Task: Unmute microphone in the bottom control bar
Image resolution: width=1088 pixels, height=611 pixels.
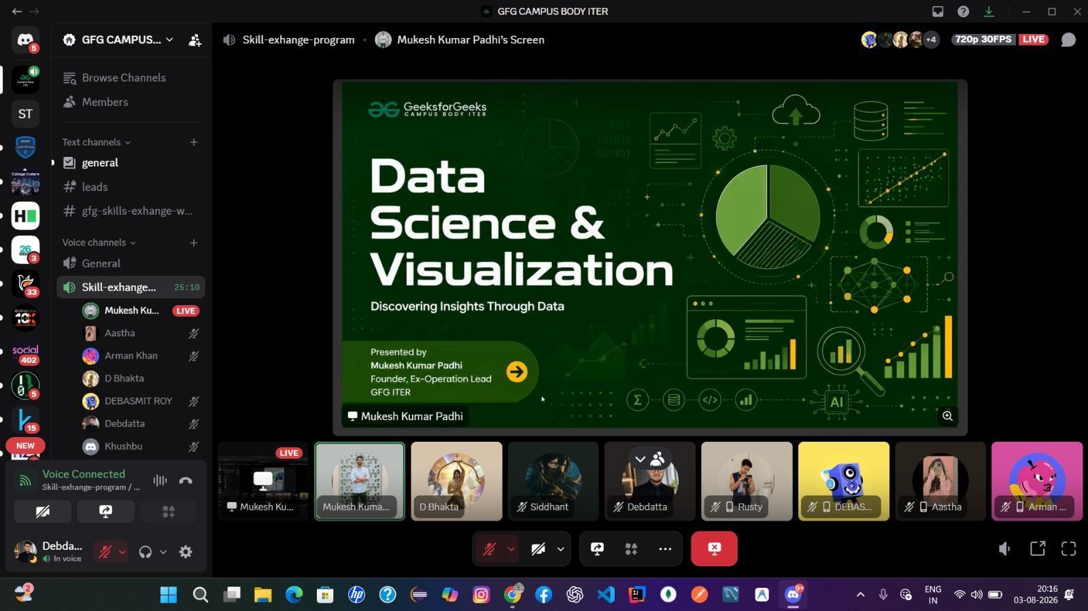Action: pos(489,548)
